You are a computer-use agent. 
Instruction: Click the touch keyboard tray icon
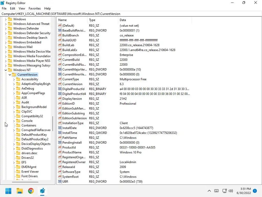[216, 191]
